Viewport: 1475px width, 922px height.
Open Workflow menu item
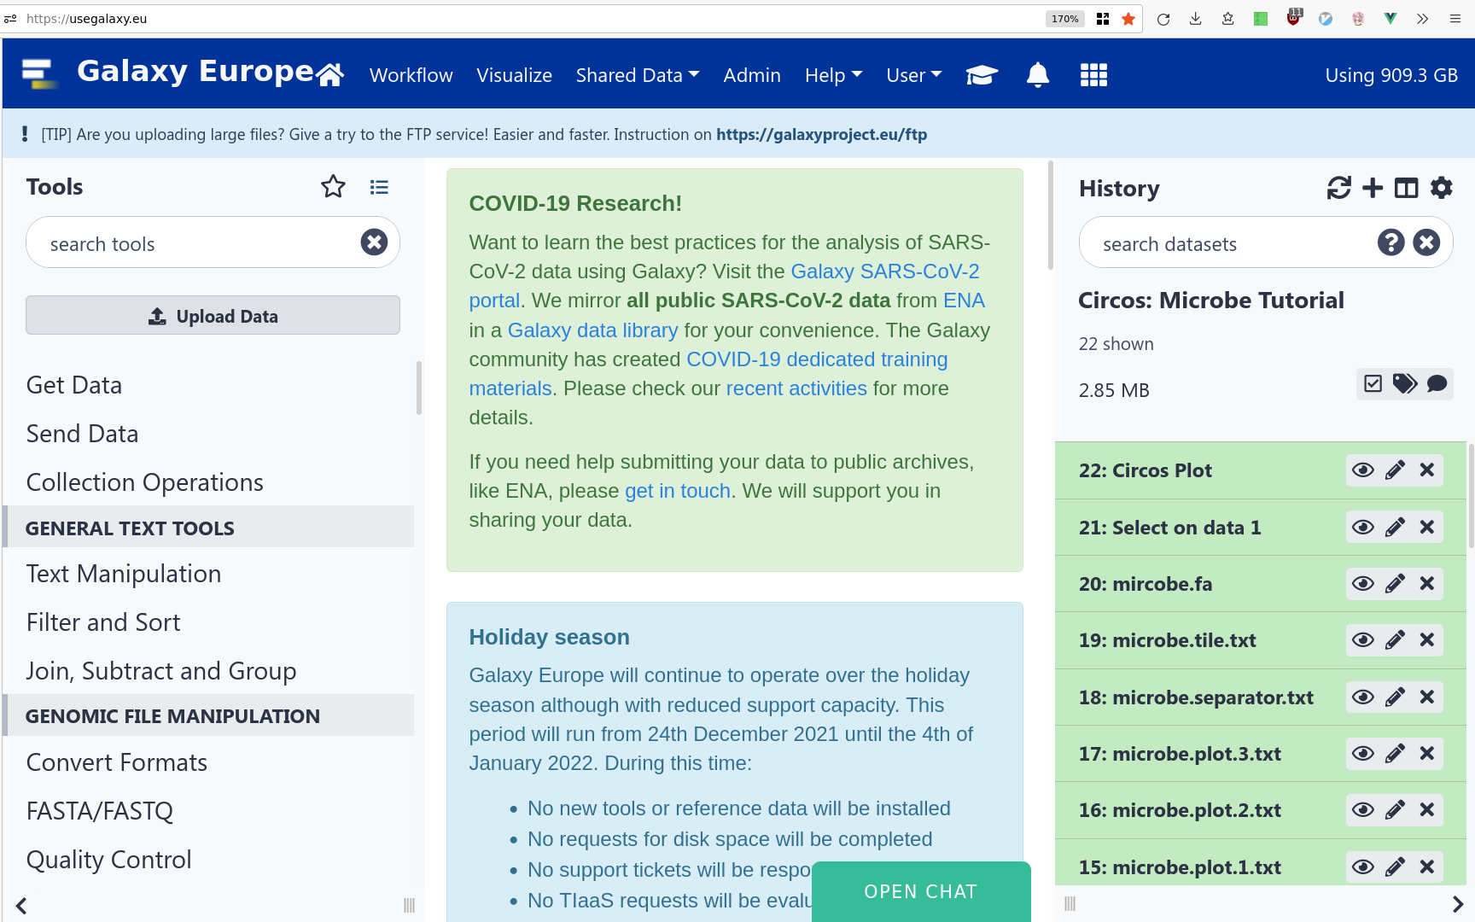[411, 75]
